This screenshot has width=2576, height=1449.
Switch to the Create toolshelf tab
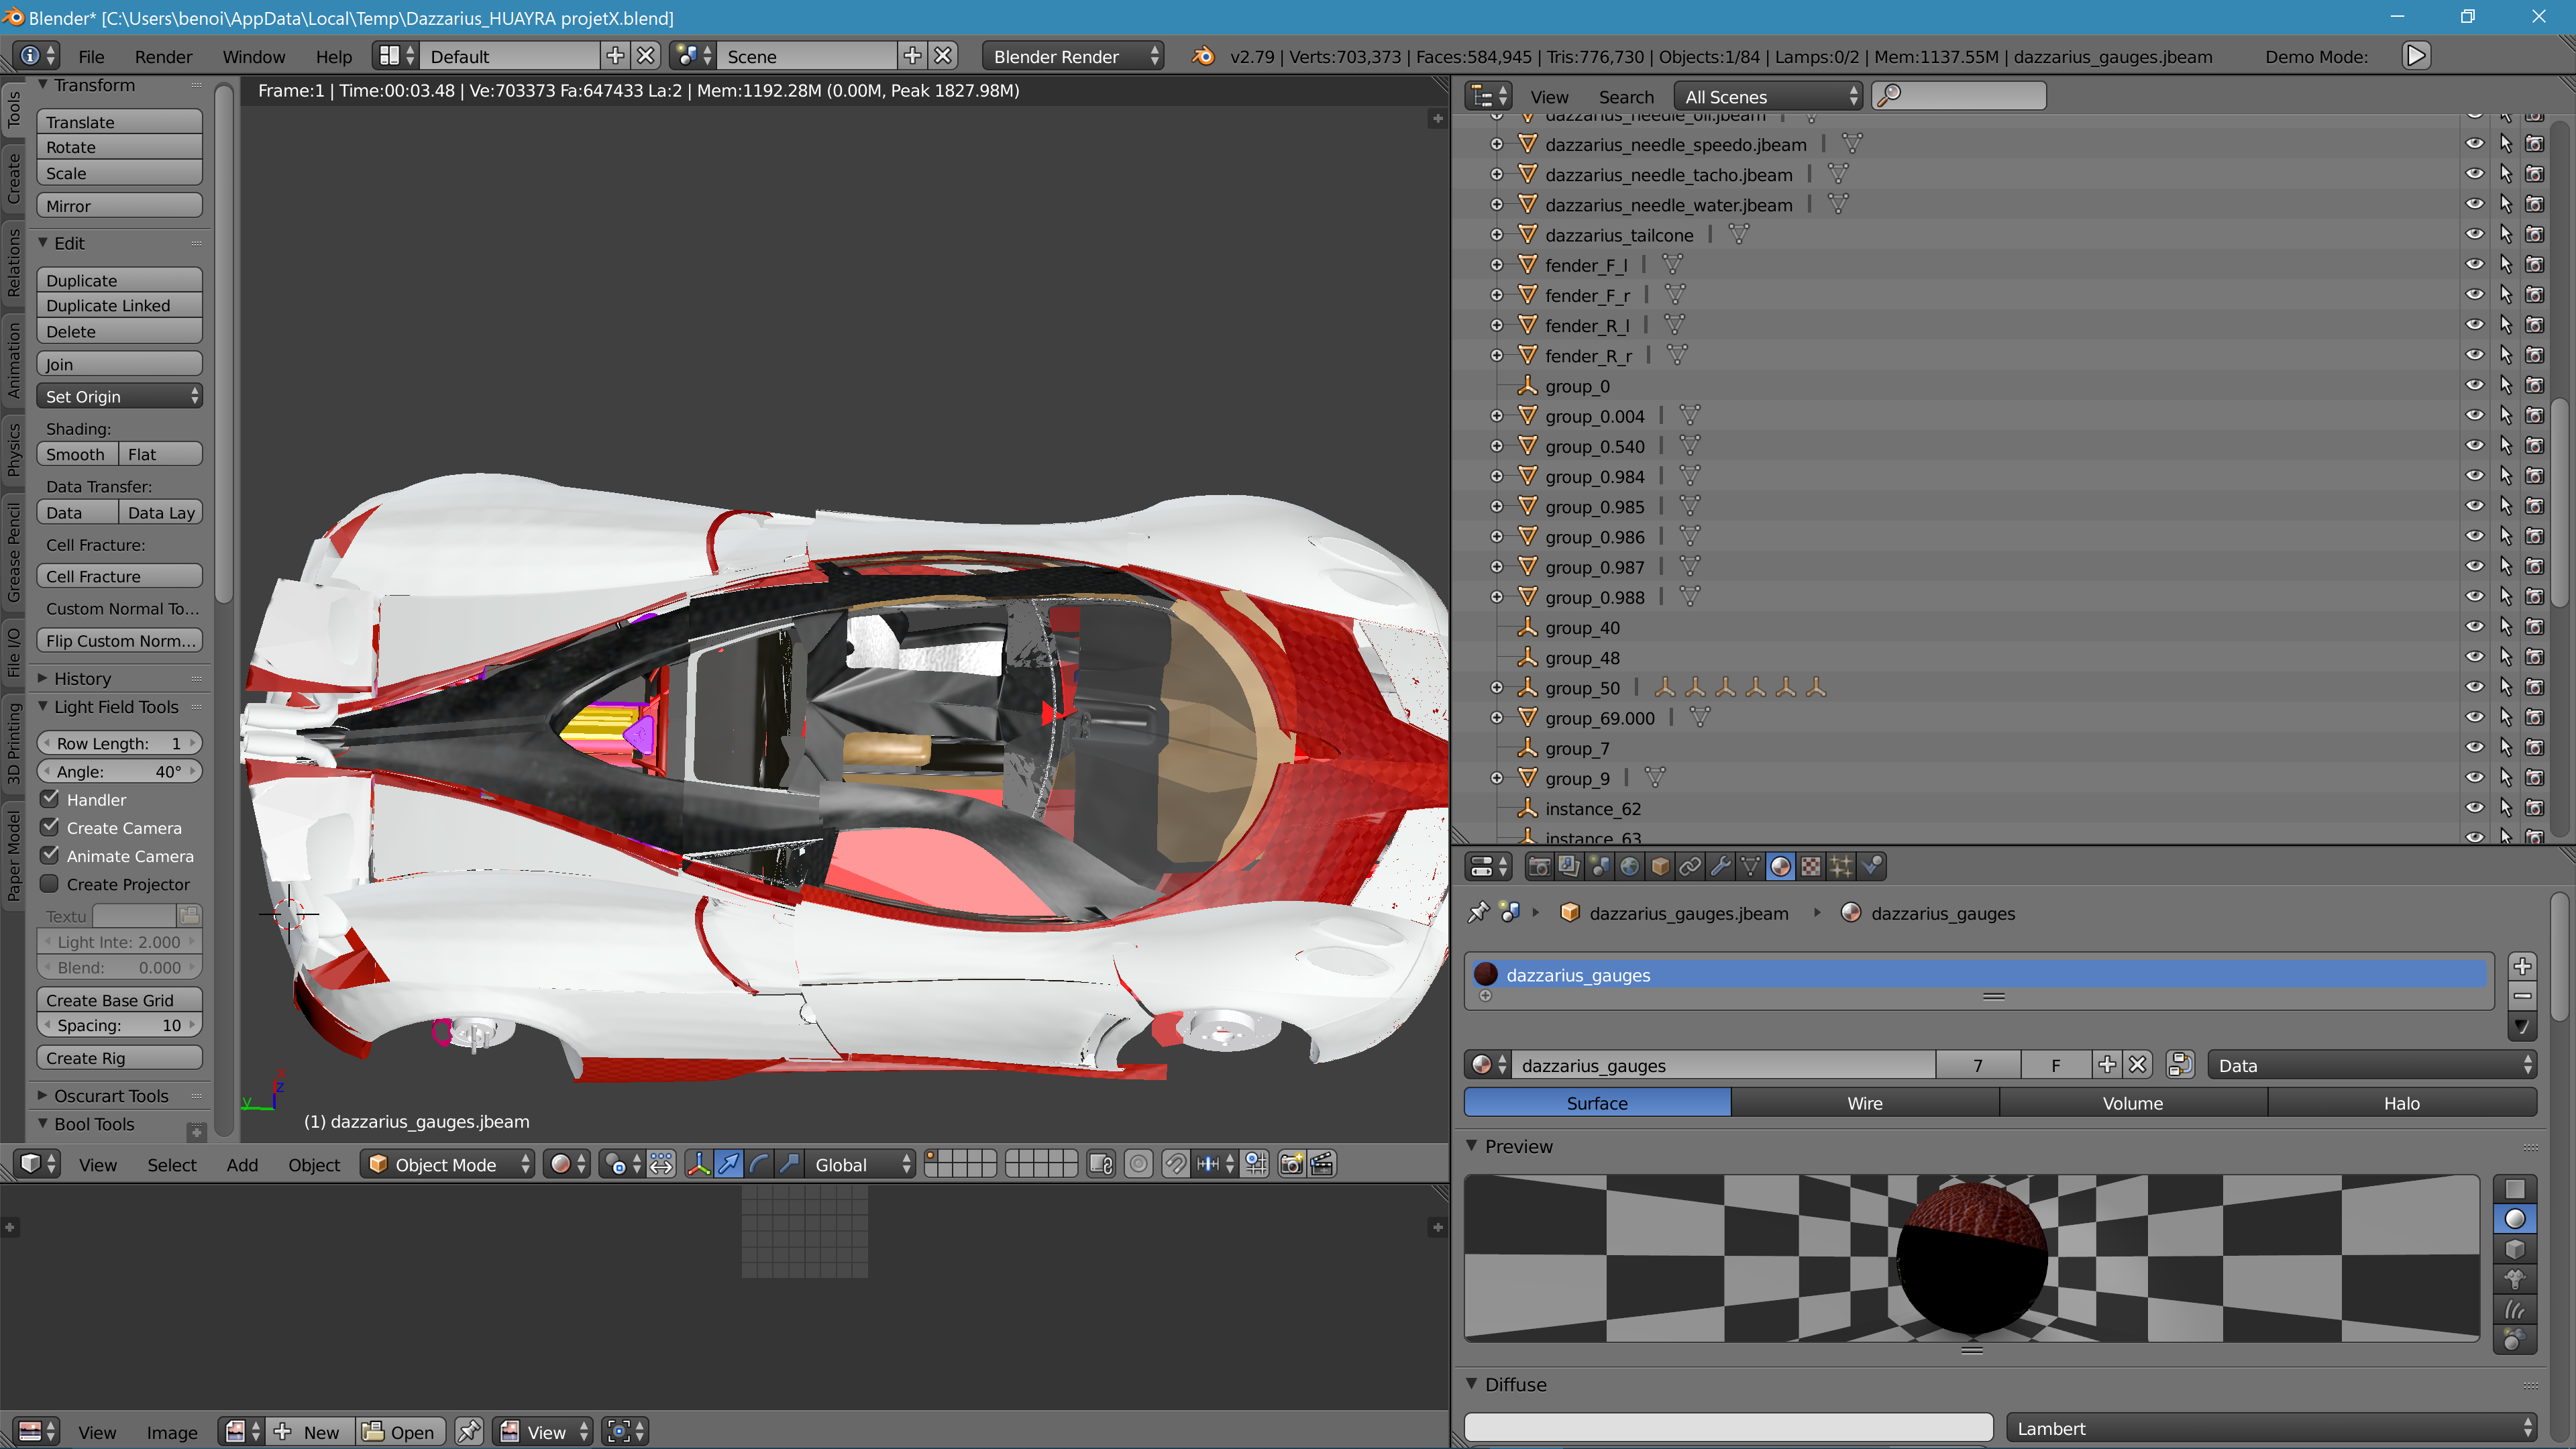coord(13,179)
